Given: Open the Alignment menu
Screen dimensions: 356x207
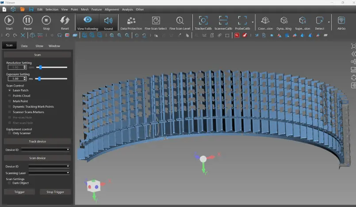Looking at the screenshot, I should coord(112,10).
